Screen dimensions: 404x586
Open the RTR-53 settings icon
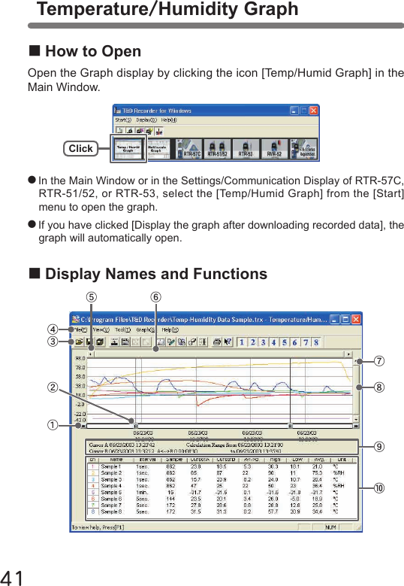tap(246, 149)
